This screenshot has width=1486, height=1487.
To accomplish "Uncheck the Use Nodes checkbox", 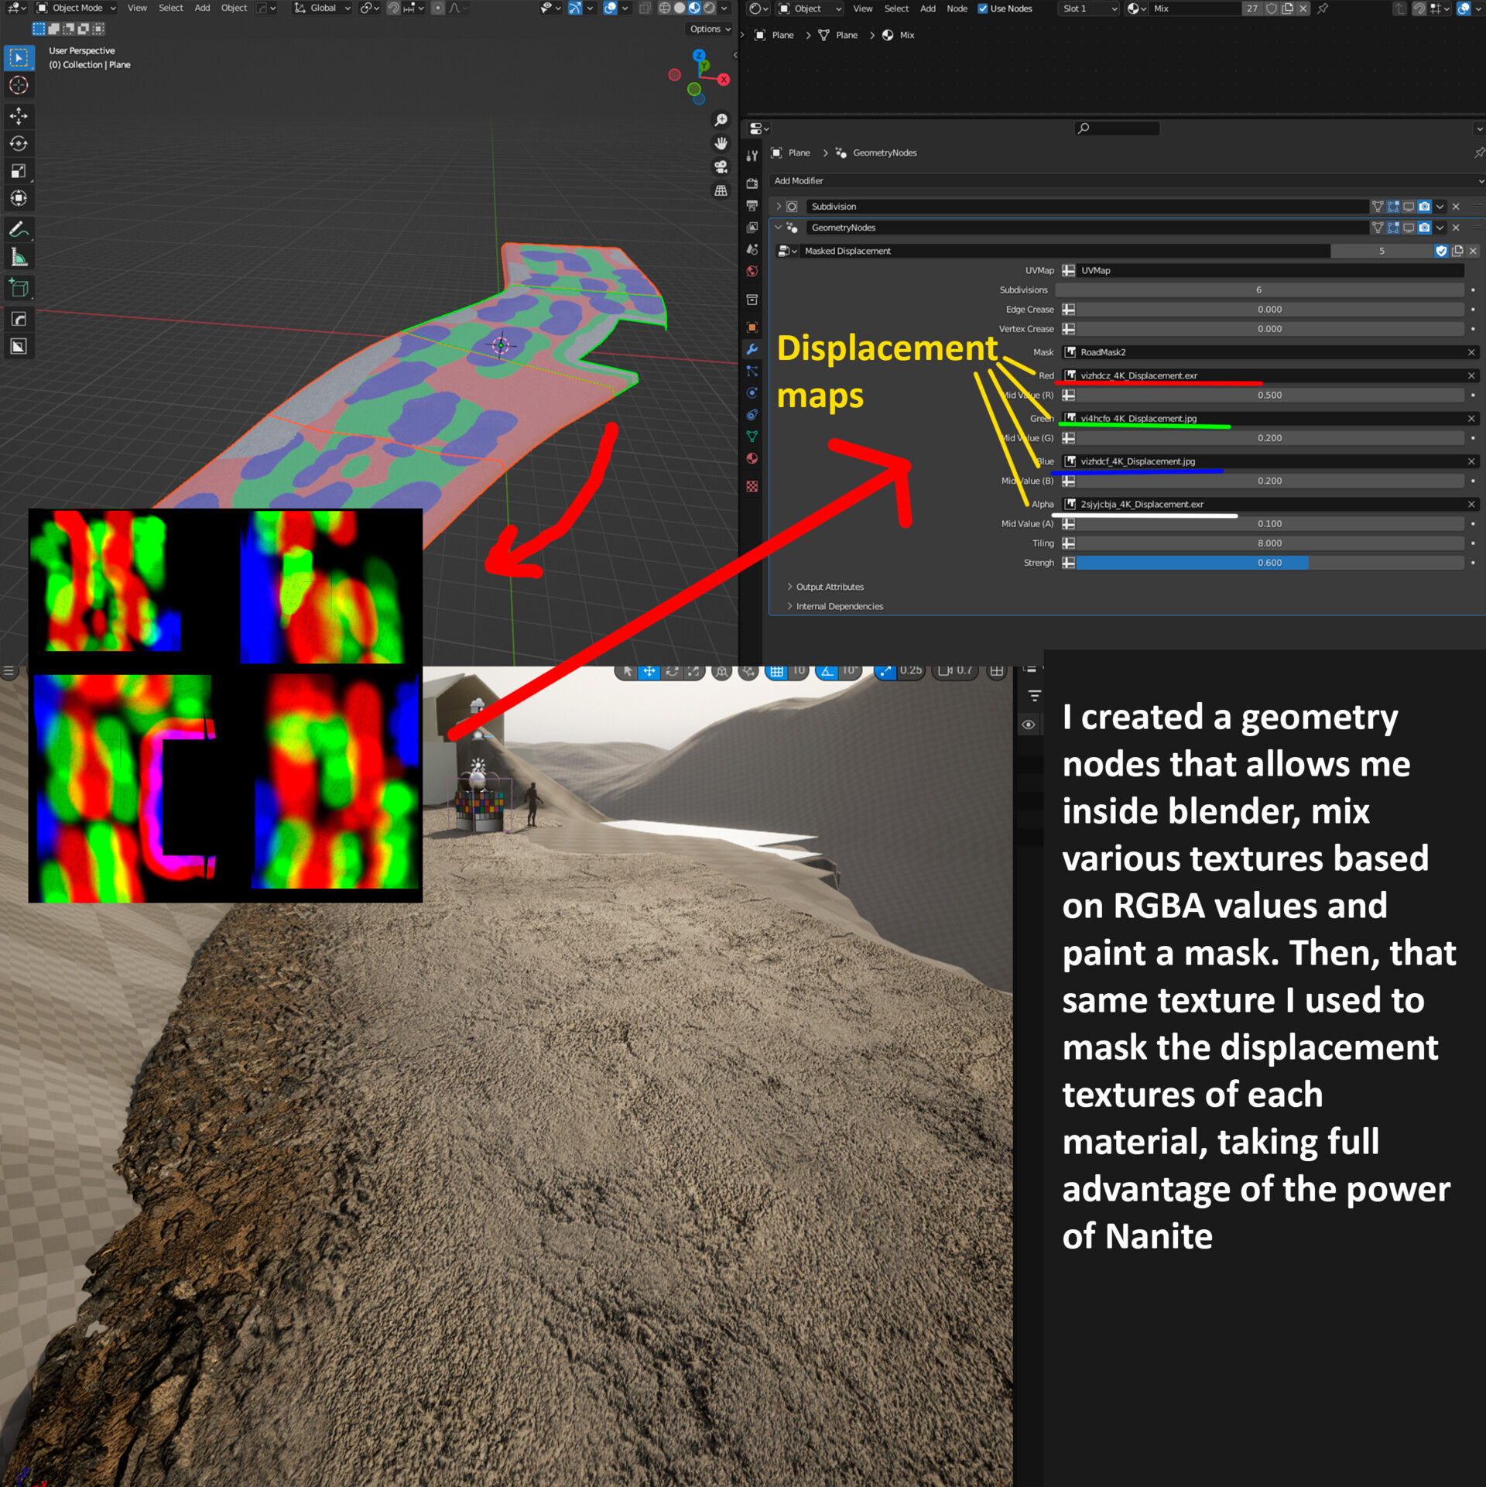I will (982, 9).
